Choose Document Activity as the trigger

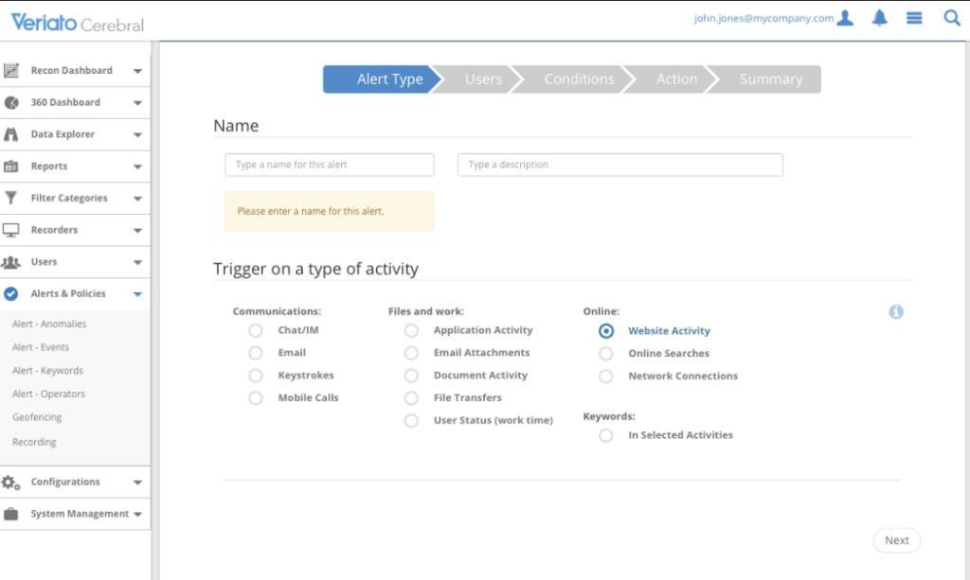[411, 375]
